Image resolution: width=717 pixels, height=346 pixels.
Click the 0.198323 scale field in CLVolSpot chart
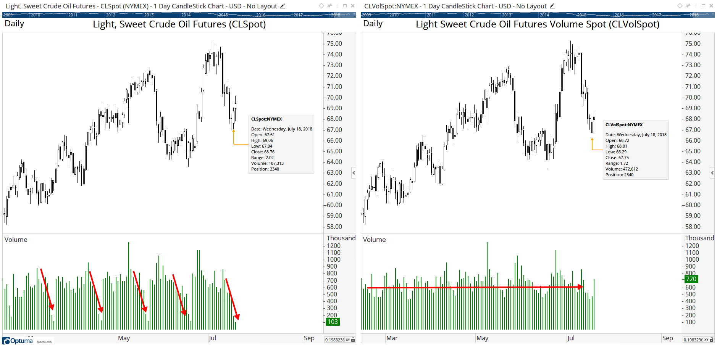[x=693, y=340]
